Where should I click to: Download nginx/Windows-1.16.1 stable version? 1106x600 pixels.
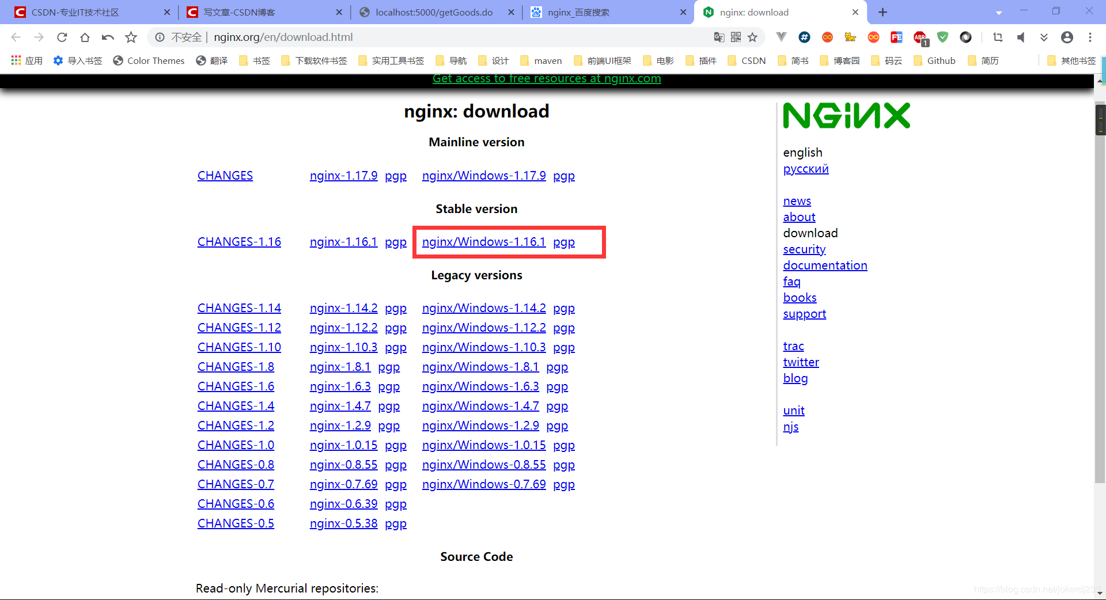484,242
